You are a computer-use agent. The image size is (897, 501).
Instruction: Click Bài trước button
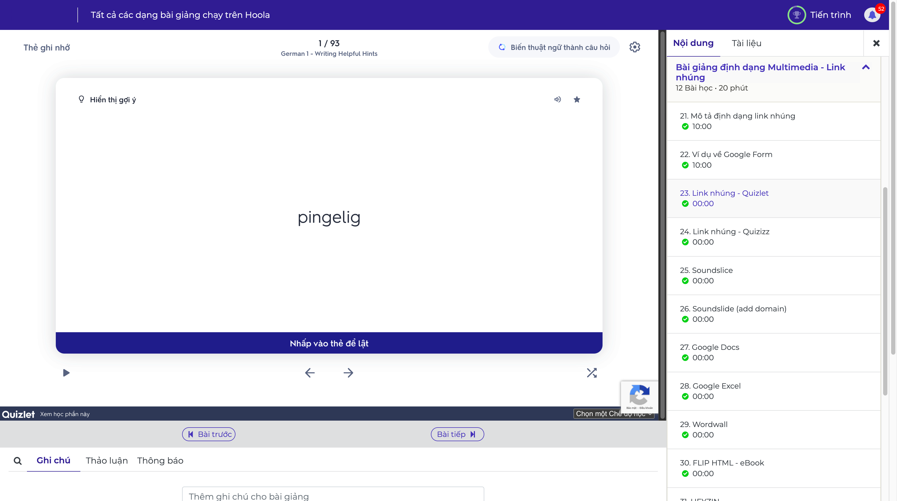(x=208, y=434)
